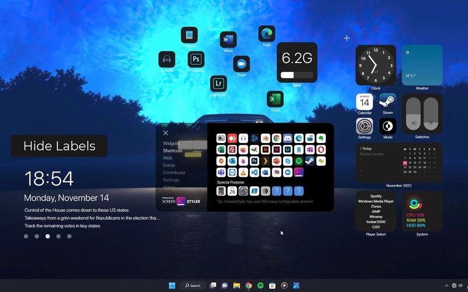The height and width of the screenshot is (292, 468).
Task: Choose Spotify in the Player Select widget
Action: tap(376, 196)
